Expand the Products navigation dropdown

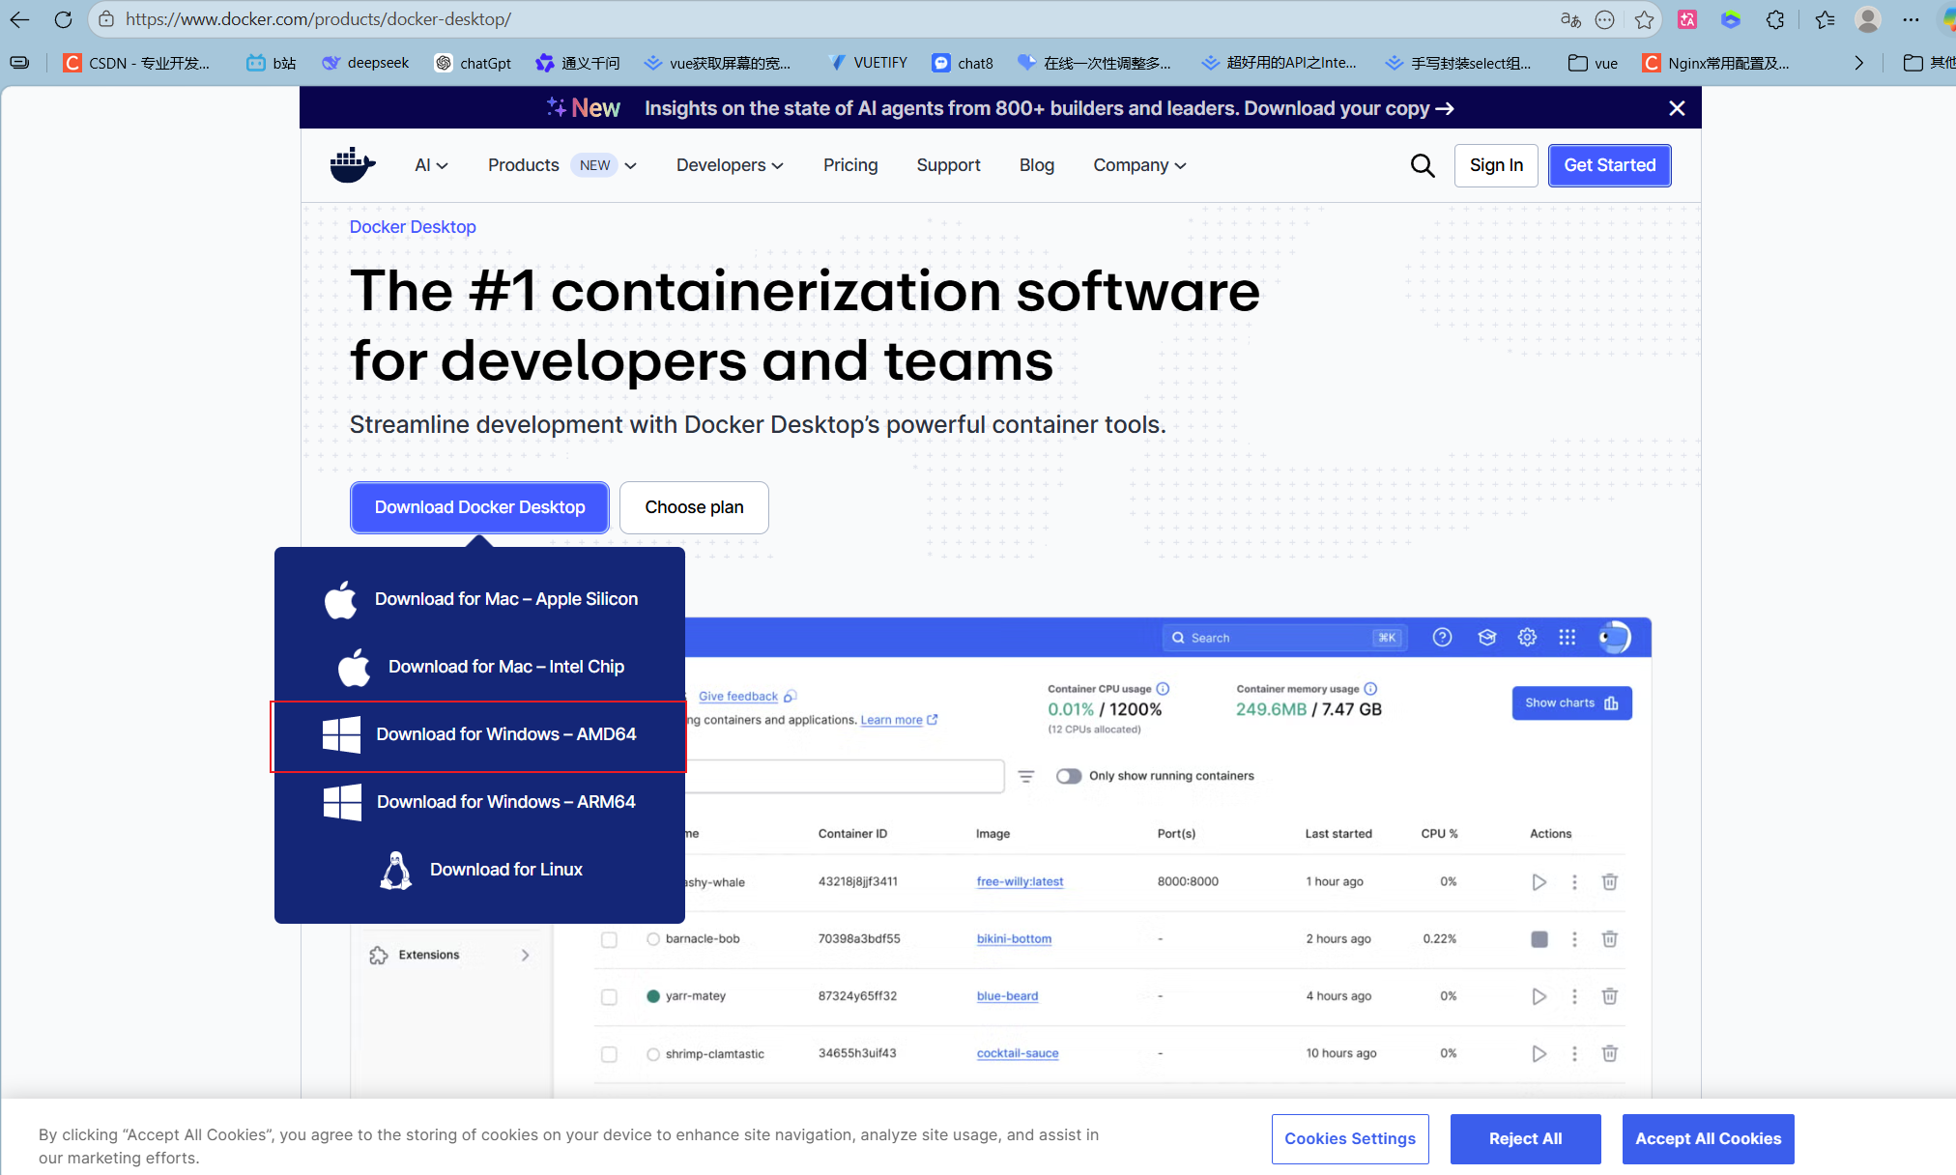point(561,165)
